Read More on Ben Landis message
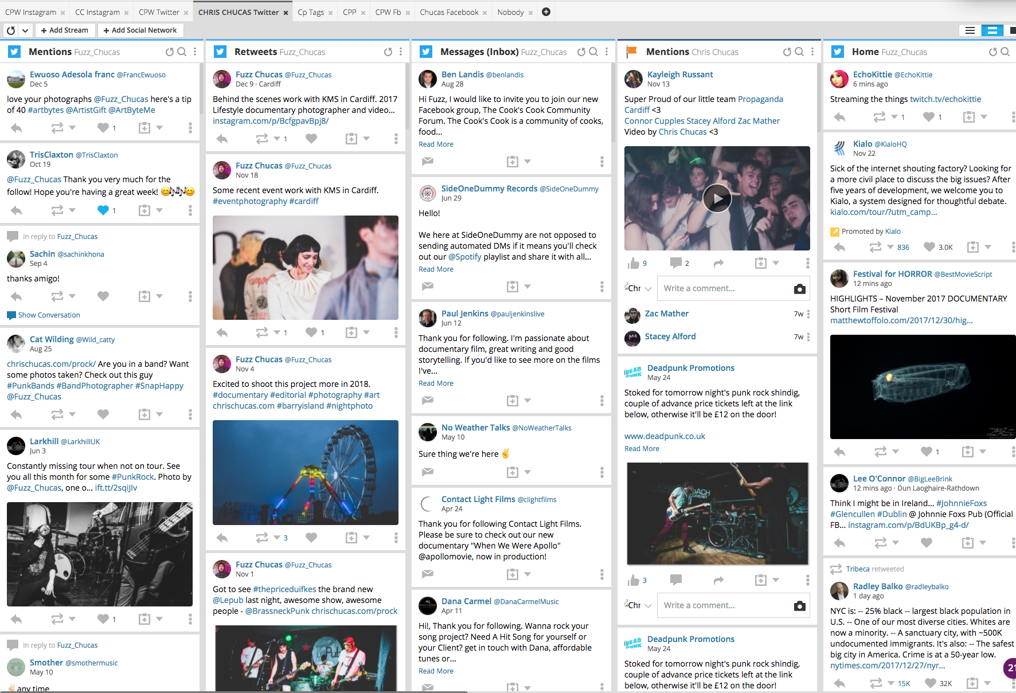 [436, 144]
